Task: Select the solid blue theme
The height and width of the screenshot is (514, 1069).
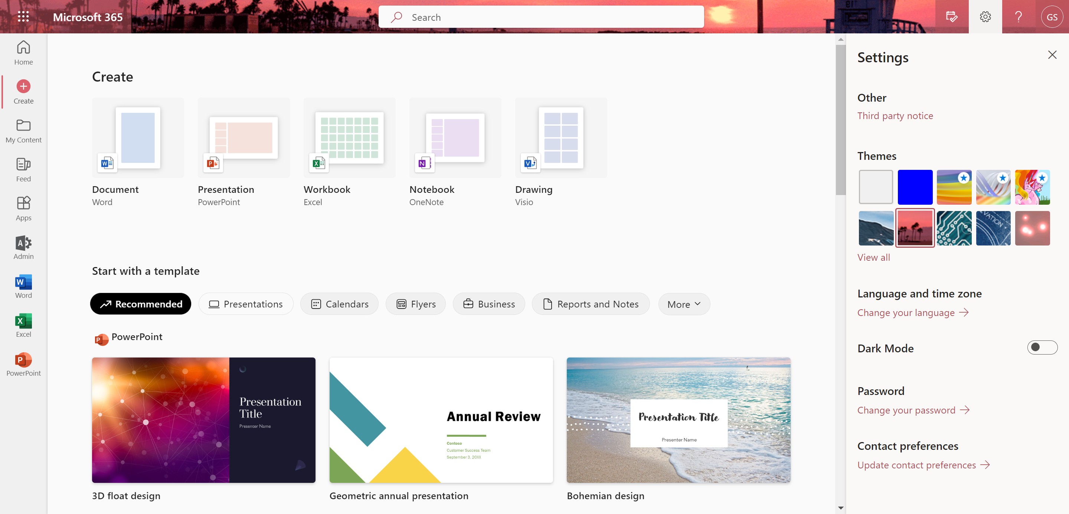Action: pyautogui.click(x=915, y=187)
